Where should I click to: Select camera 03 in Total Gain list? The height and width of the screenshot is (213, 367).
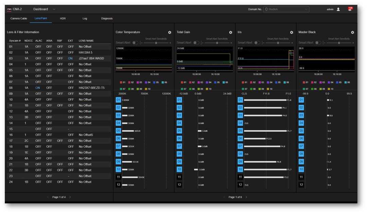click(x=179, y=115)
